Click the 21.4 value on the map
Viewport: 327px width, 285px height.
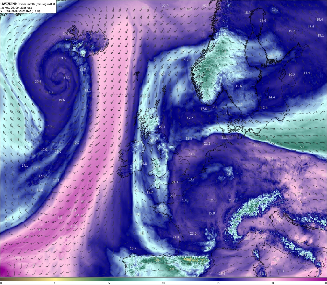click(x=176, y=237)
